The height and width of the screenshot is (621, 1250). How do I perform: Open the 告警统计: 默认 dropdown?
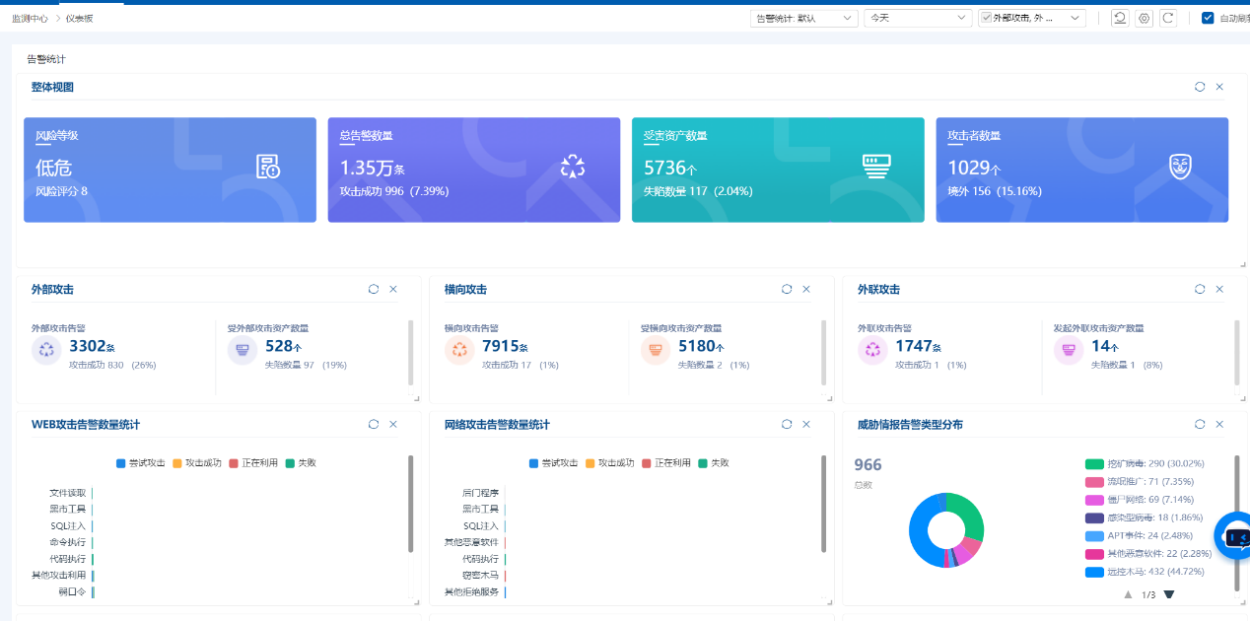[803, 18]
